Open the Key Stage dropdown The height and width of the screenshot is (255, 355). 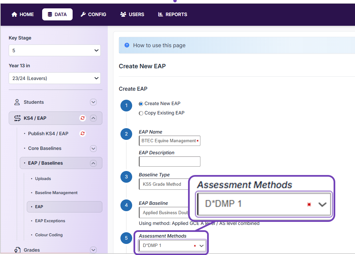tap(55, 51)
